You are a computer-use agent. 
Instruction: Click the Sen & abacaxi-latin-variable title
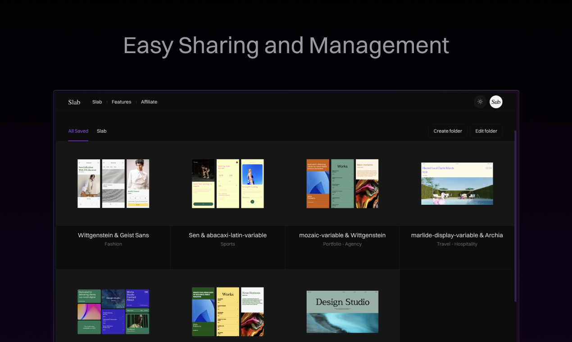pos(228,235)
